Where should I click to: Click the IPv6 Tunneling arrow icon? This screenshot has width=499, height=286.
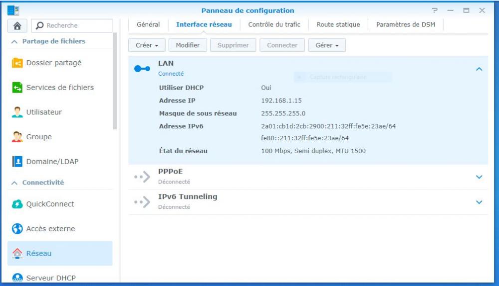pos(142,201)
